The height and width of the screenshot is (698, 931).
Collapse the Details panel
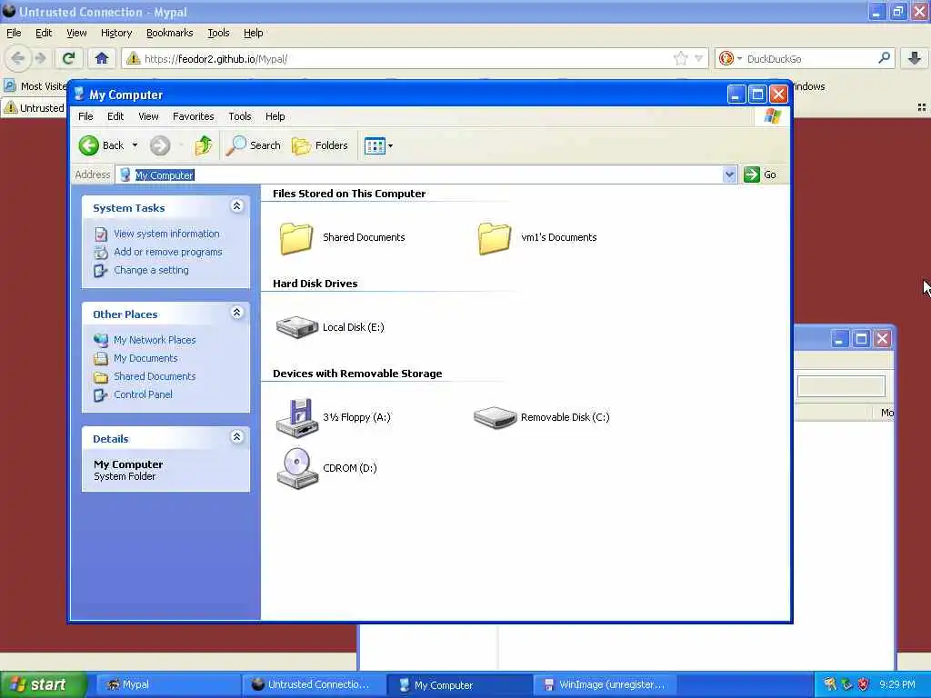237,437
